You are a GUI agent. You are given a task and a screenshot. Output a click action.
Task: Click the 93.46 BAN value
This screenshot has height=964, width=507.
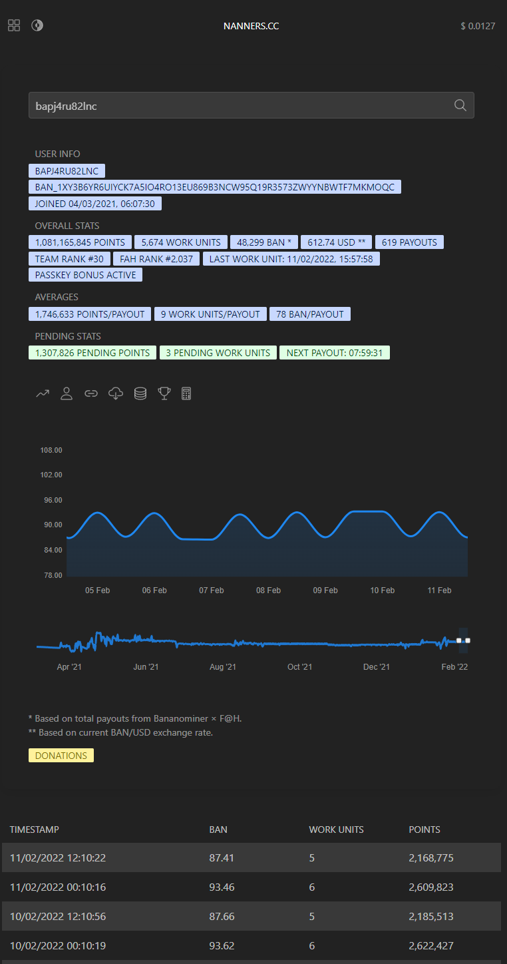[x=222, y=887]
